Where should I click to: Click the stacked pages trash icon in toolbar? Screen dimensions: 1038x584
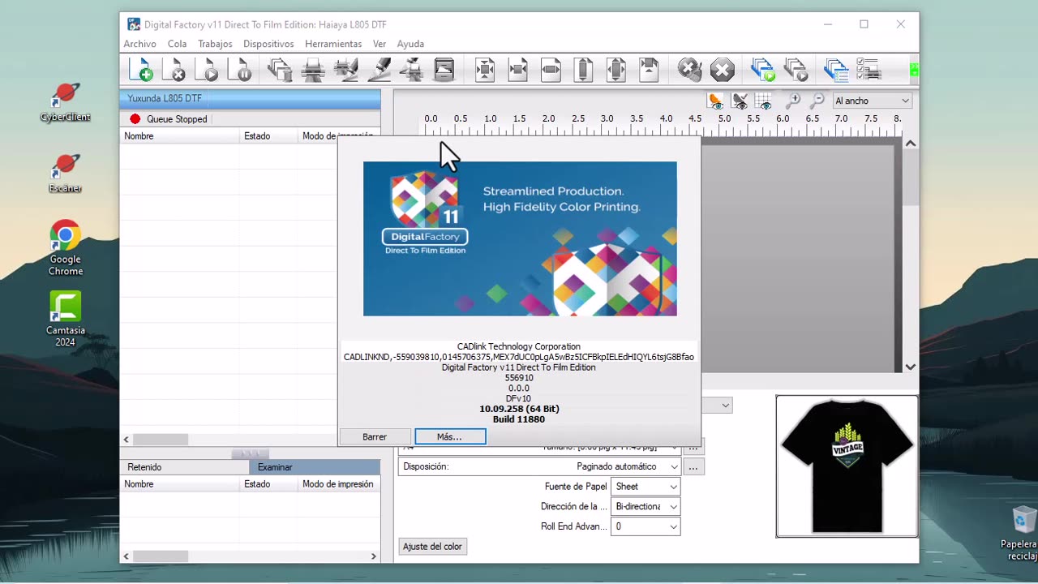(280, 70)
